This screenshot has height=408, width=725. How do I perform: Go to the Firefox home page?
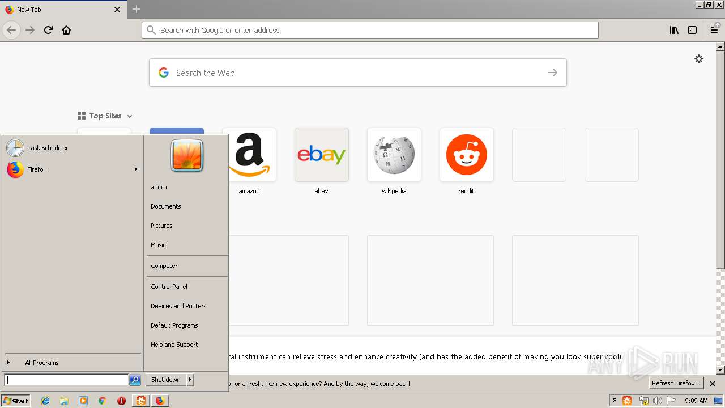(x=66, y=30)
